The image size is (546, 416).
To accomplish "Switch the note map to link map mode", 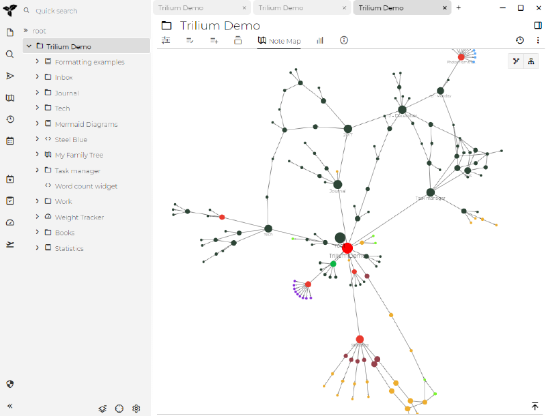I will (x=516, y=61).
